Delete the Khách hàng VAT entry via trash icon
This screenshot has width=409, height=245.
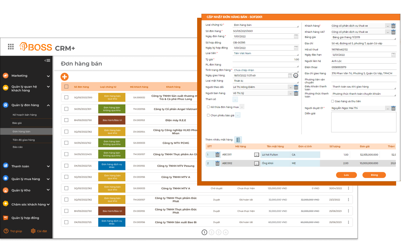click(x=393, y=32)
